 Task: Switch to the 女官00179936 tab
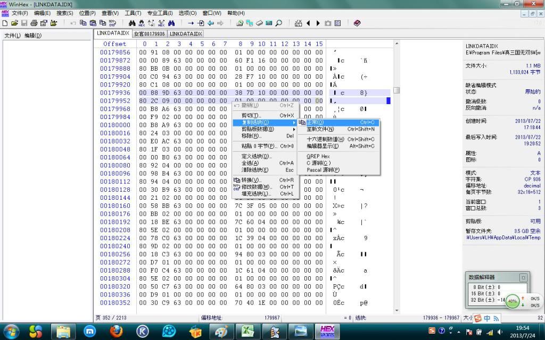pyautogui.click(x=149, y=33)
